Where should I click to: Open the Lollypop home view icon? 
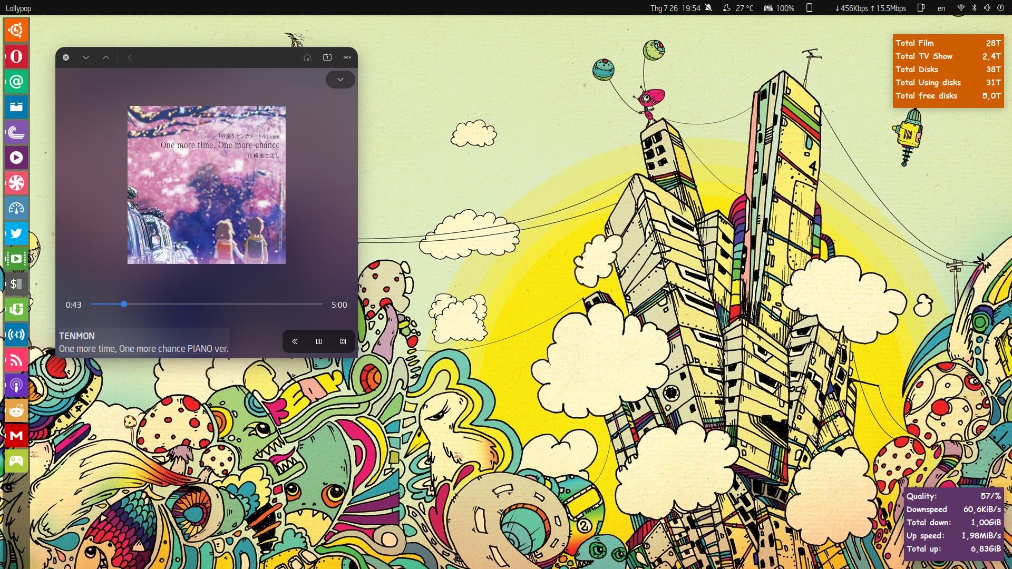click(307, 57)
